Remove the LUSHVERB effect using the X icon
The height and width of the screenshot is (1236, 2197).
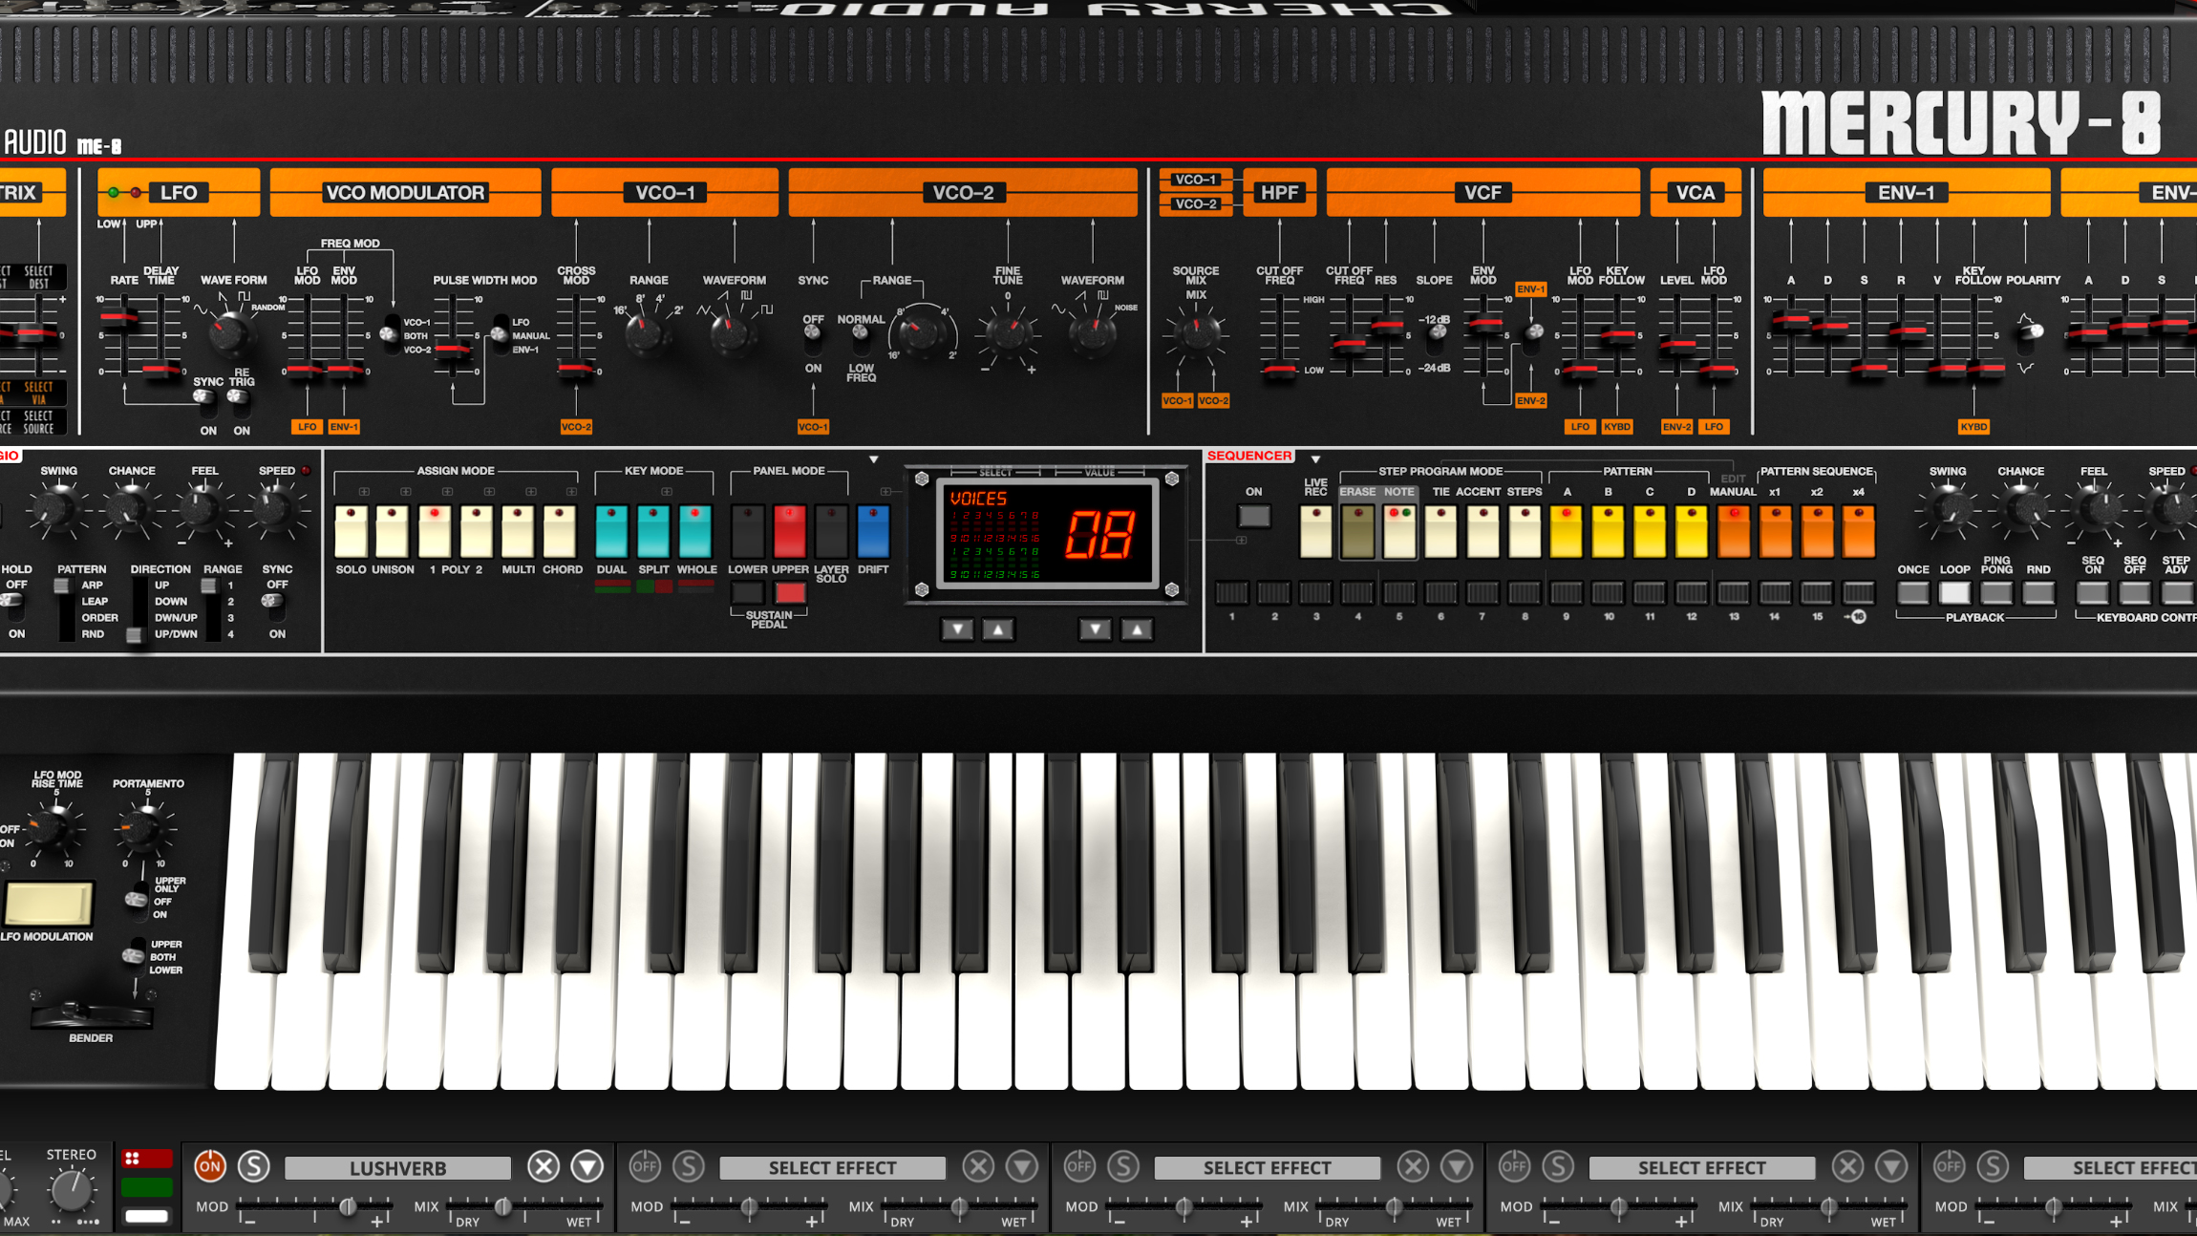[x=544, y=1166]
